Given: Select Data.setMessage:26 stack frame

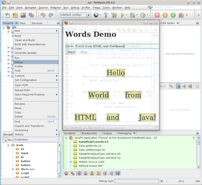Looking at the screenshot, I should [92, 150].
